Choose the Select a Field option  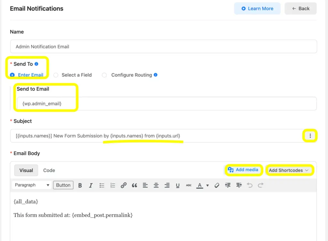pos(56,75)
